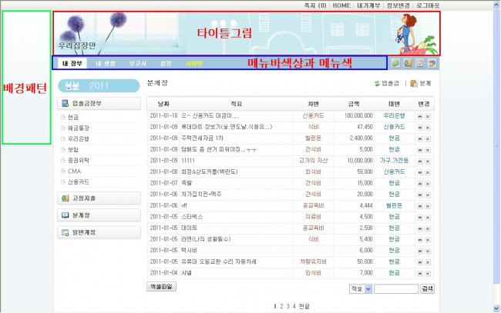Open the 설정 menu tab
Viewport: 501px width, 313px height.
(165, 62)
